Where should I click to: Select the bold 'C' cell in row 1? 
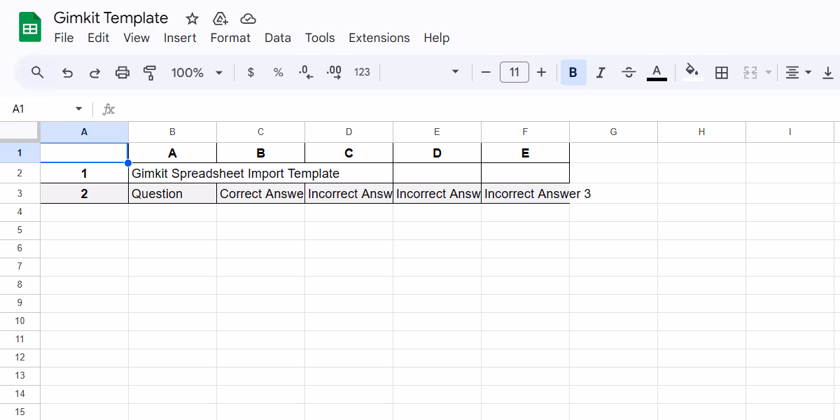[x=349, y=153]
